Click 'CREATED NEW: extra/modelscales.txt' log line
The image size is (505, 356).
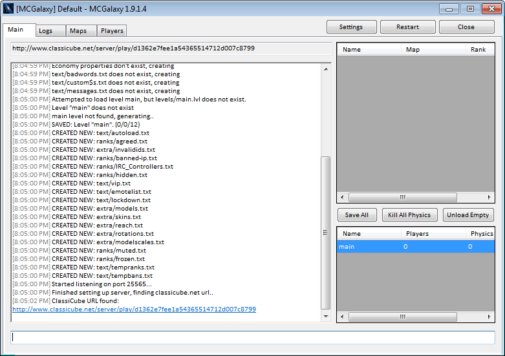coord(88,242)
